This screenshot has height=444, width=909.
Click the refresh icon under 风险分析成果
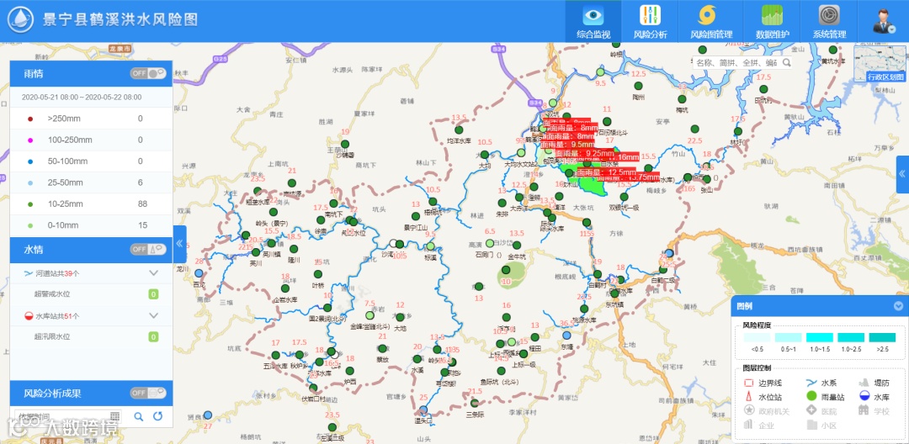pos(157,416)
